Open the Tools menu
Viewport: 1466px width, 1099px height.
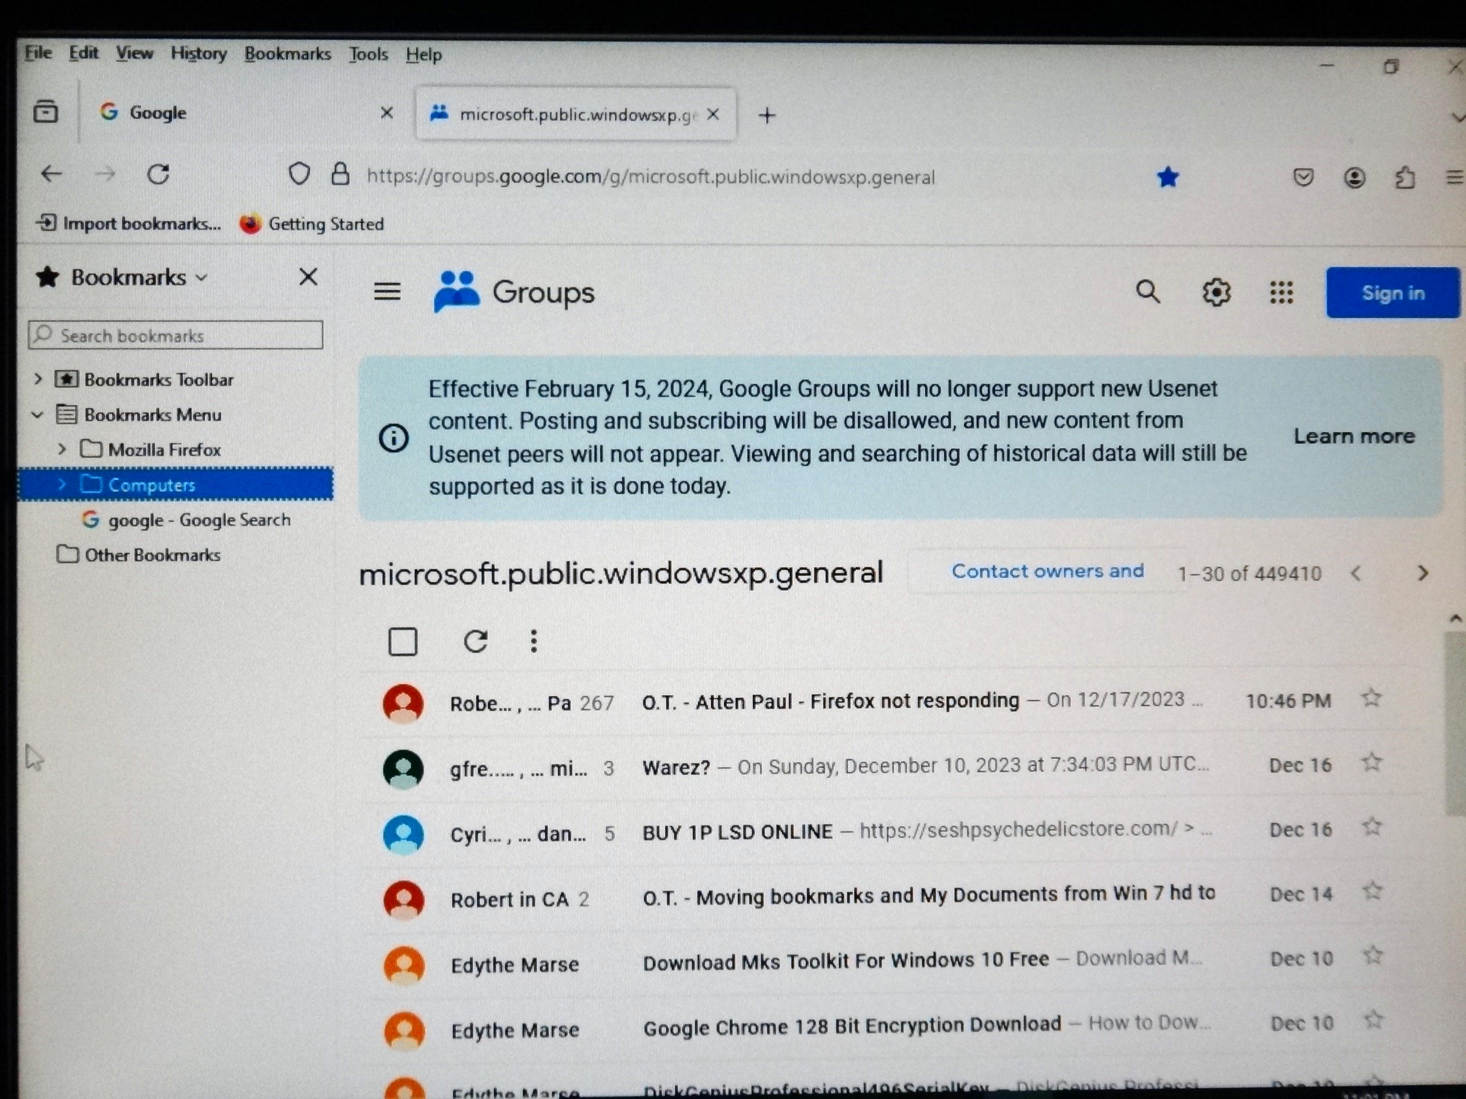[x=369, y=54]
